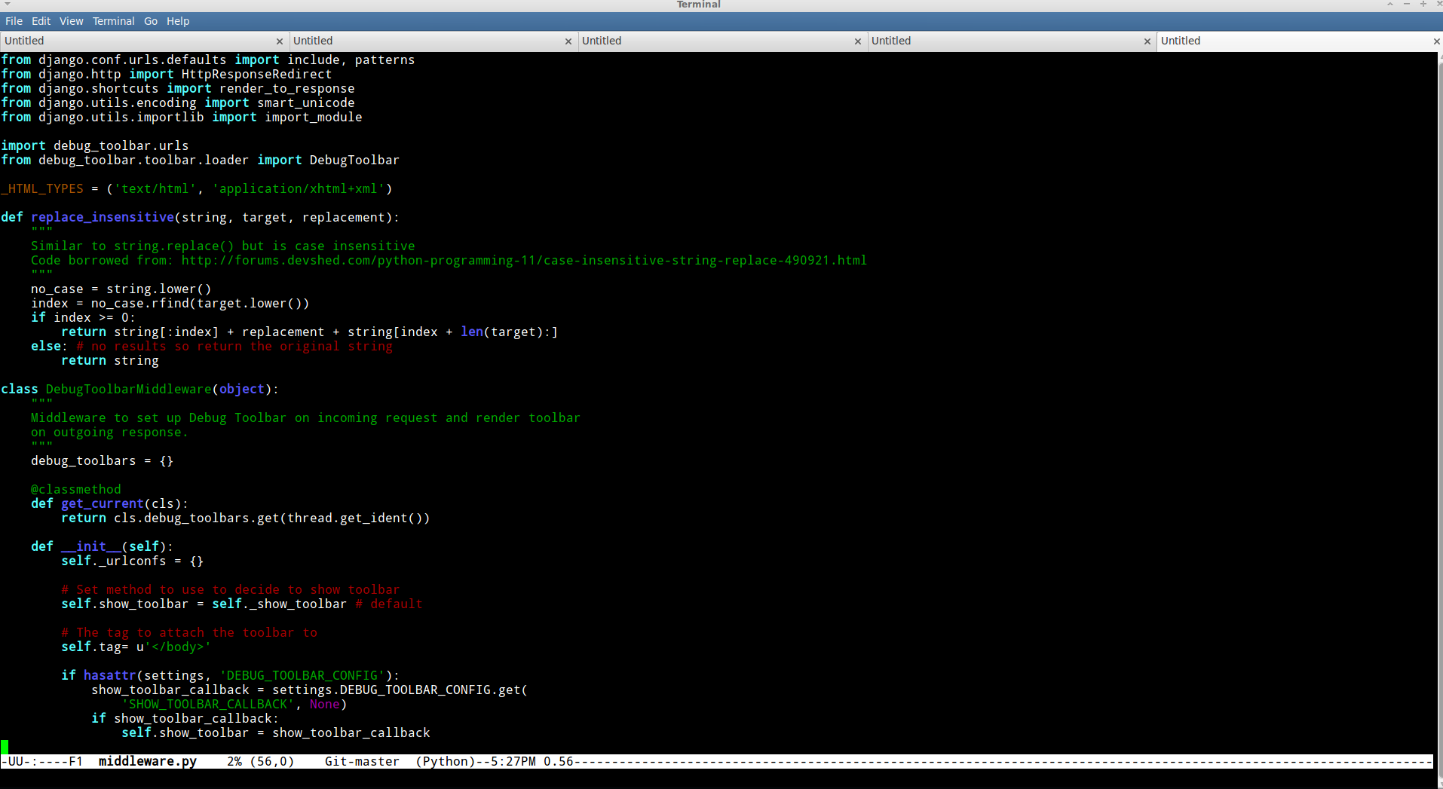Viewport: 1443px width, 789px height.
Task: Close the fourth Untitled tab
Action: 1147,41
